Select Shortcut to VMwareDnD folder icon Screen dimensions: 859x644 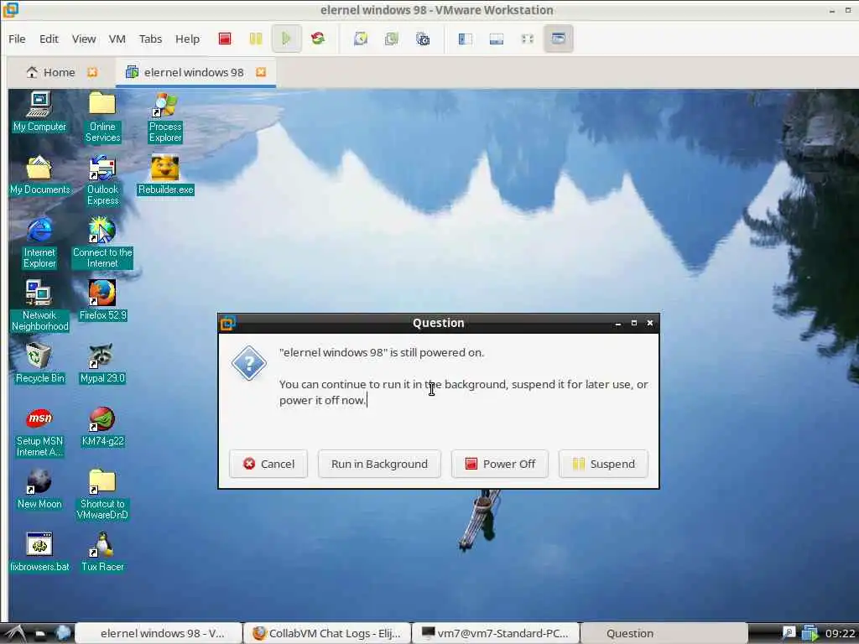click(102, 495)
